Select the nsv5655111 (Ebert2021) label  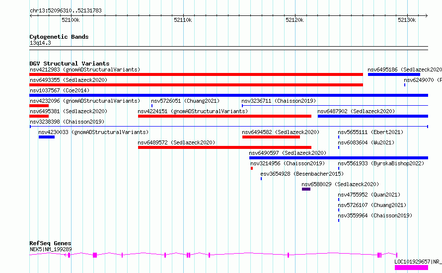click(x=370, y=132)
